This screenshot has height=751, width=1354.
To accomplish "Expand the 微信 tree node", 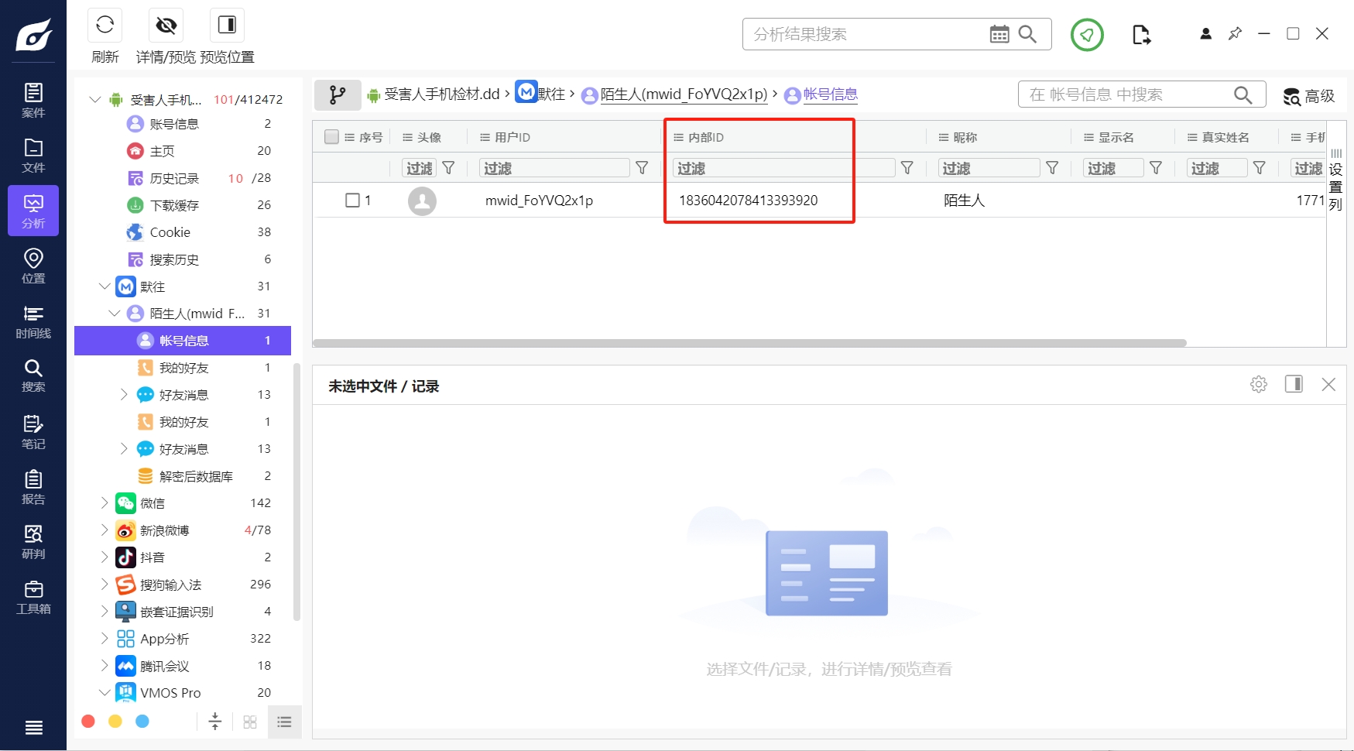I will pos(105,502).
